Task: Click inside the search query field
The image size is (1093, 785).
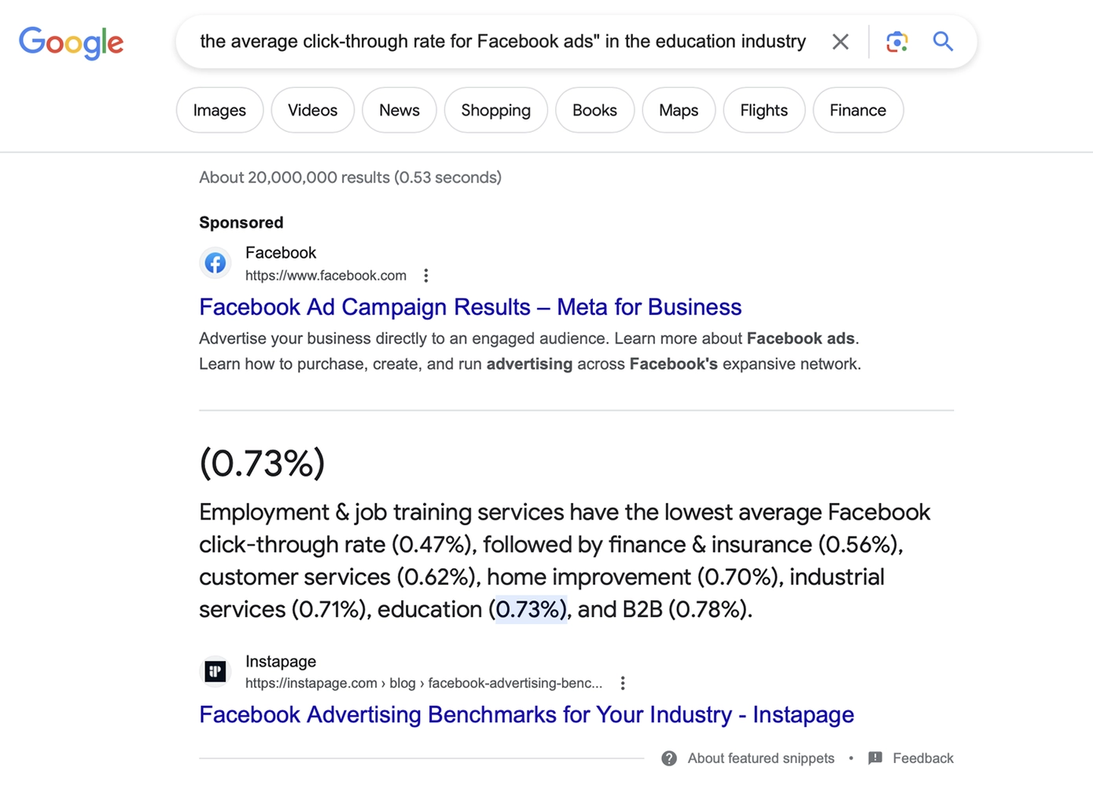Action: pos(502,42)
